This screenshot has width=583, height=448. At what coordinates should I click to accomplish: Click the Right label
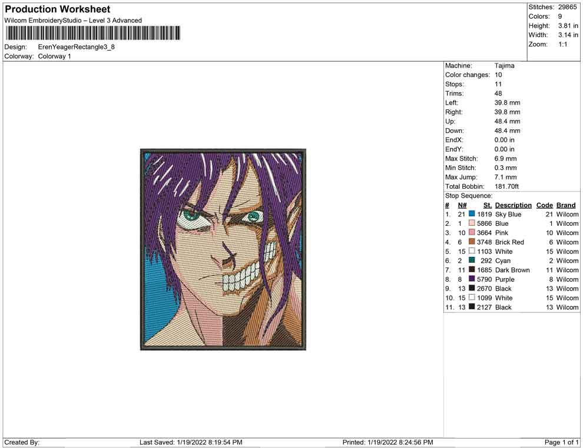(x=454, y=112)
